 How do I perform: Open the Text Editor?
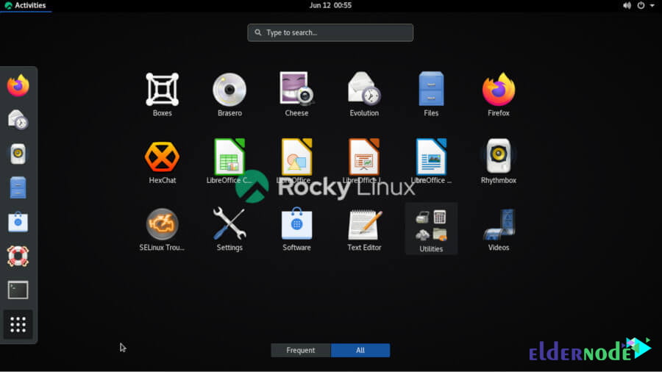[364, 229]
